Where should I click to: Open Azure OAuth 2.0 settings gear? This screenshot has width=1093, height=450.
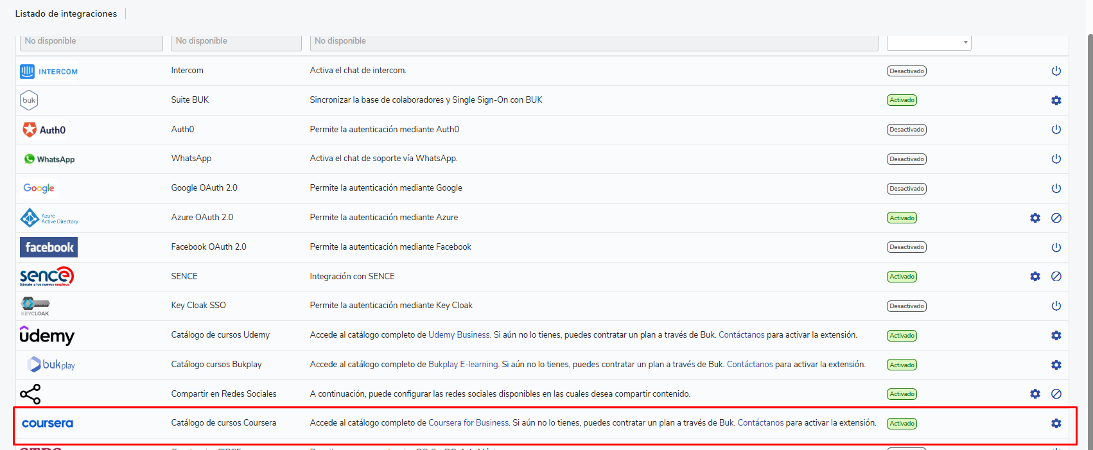tap(1035, 218)
